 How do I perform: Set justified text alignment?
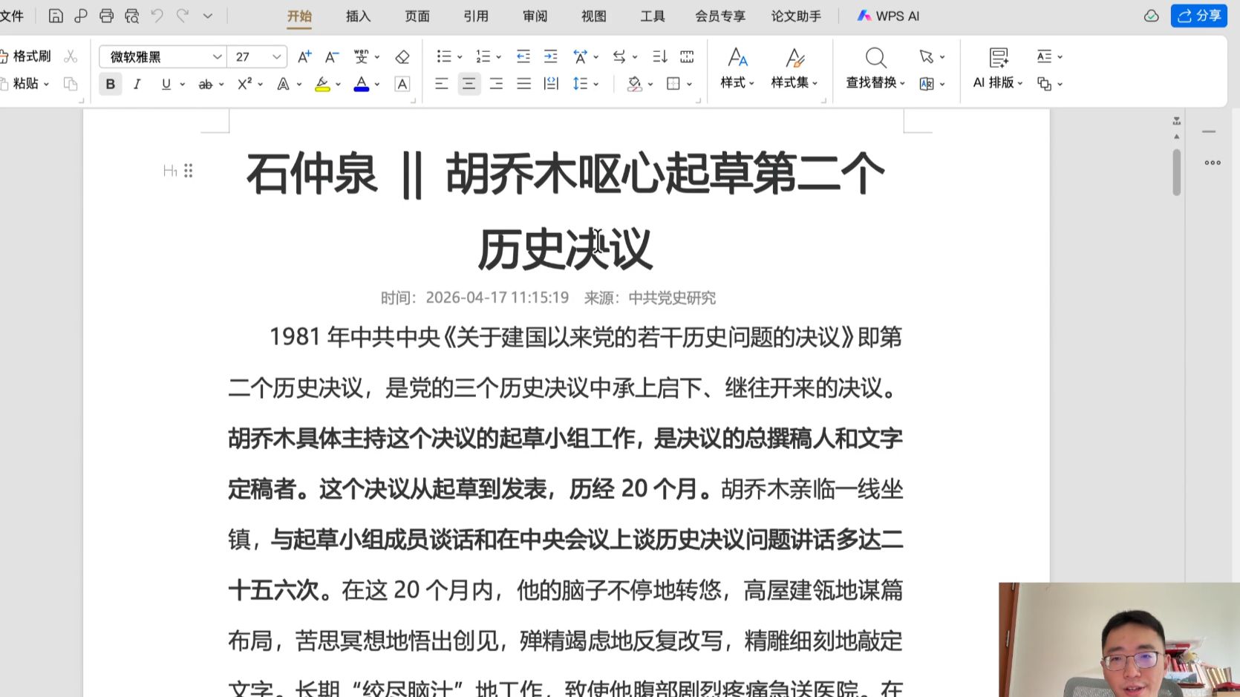(523, 84)
